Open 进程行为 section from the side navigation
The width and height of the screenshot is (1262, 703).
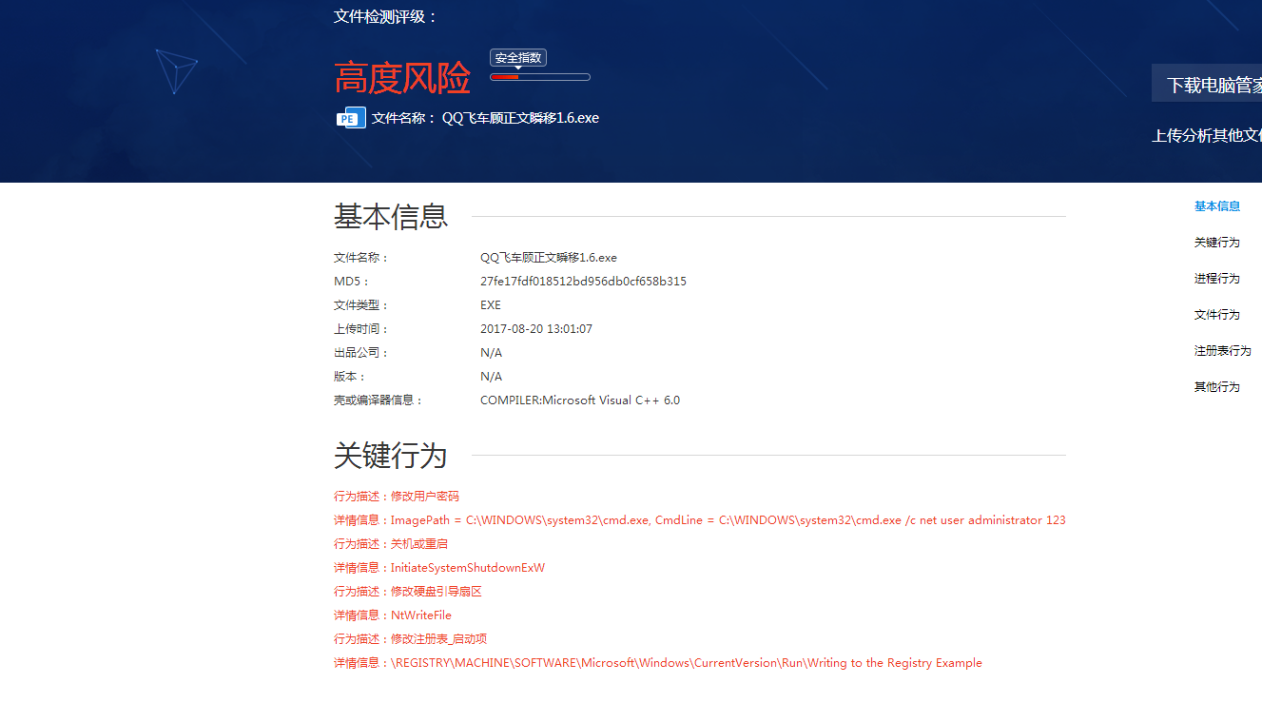pyautogui.click(x=1217, y=279)
